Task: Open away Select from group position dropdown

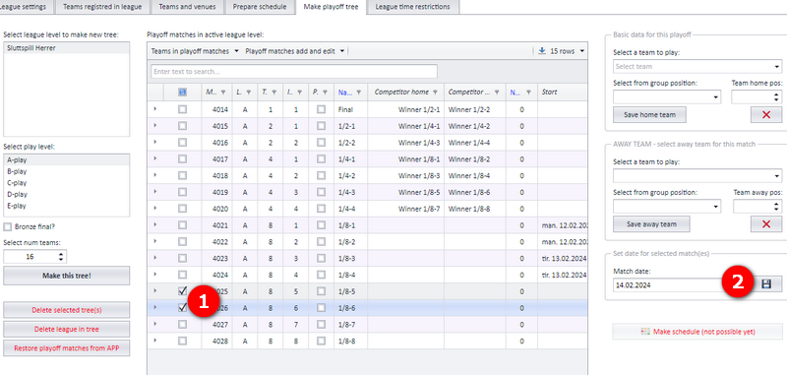Action: pyautogui.click(x=667, y=207)
